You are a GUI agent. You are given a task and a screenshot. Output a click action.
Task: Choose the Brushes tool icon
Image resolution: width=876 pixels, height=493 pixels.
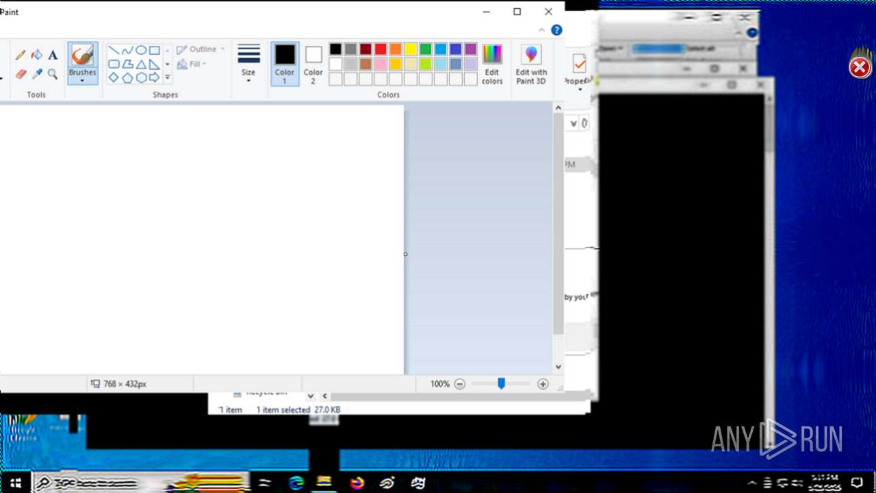82,55
